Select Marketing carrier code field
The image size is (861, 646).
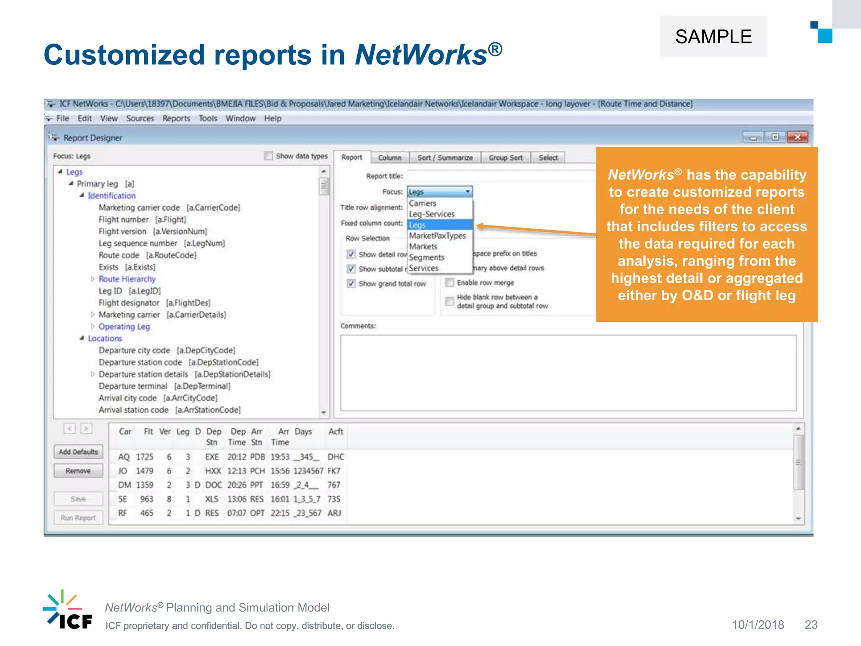[169, 208]
